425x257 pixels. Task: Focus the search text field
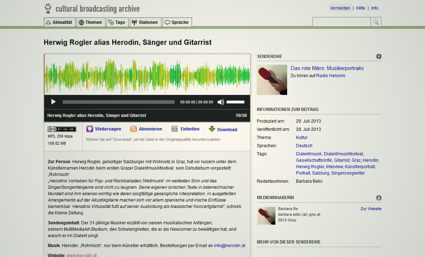pyautogui.click(x=342, y=22)
